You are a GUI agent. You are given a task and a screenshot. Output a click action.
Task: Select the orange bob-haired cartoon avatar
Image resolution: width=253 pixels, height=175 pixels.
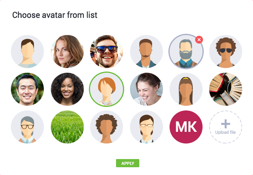pos(106,89)
